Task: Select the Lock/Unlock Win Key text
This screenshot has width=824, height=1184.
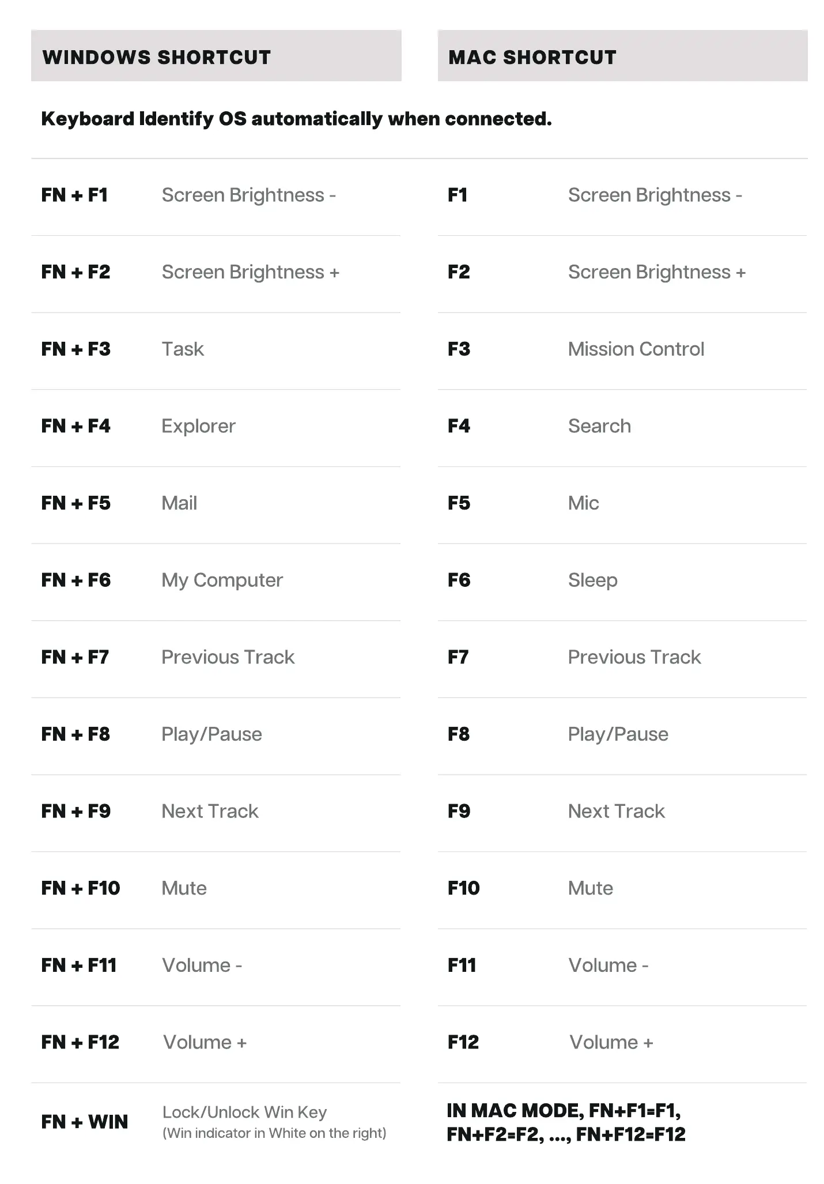Action: click(x=244, y=1112)
